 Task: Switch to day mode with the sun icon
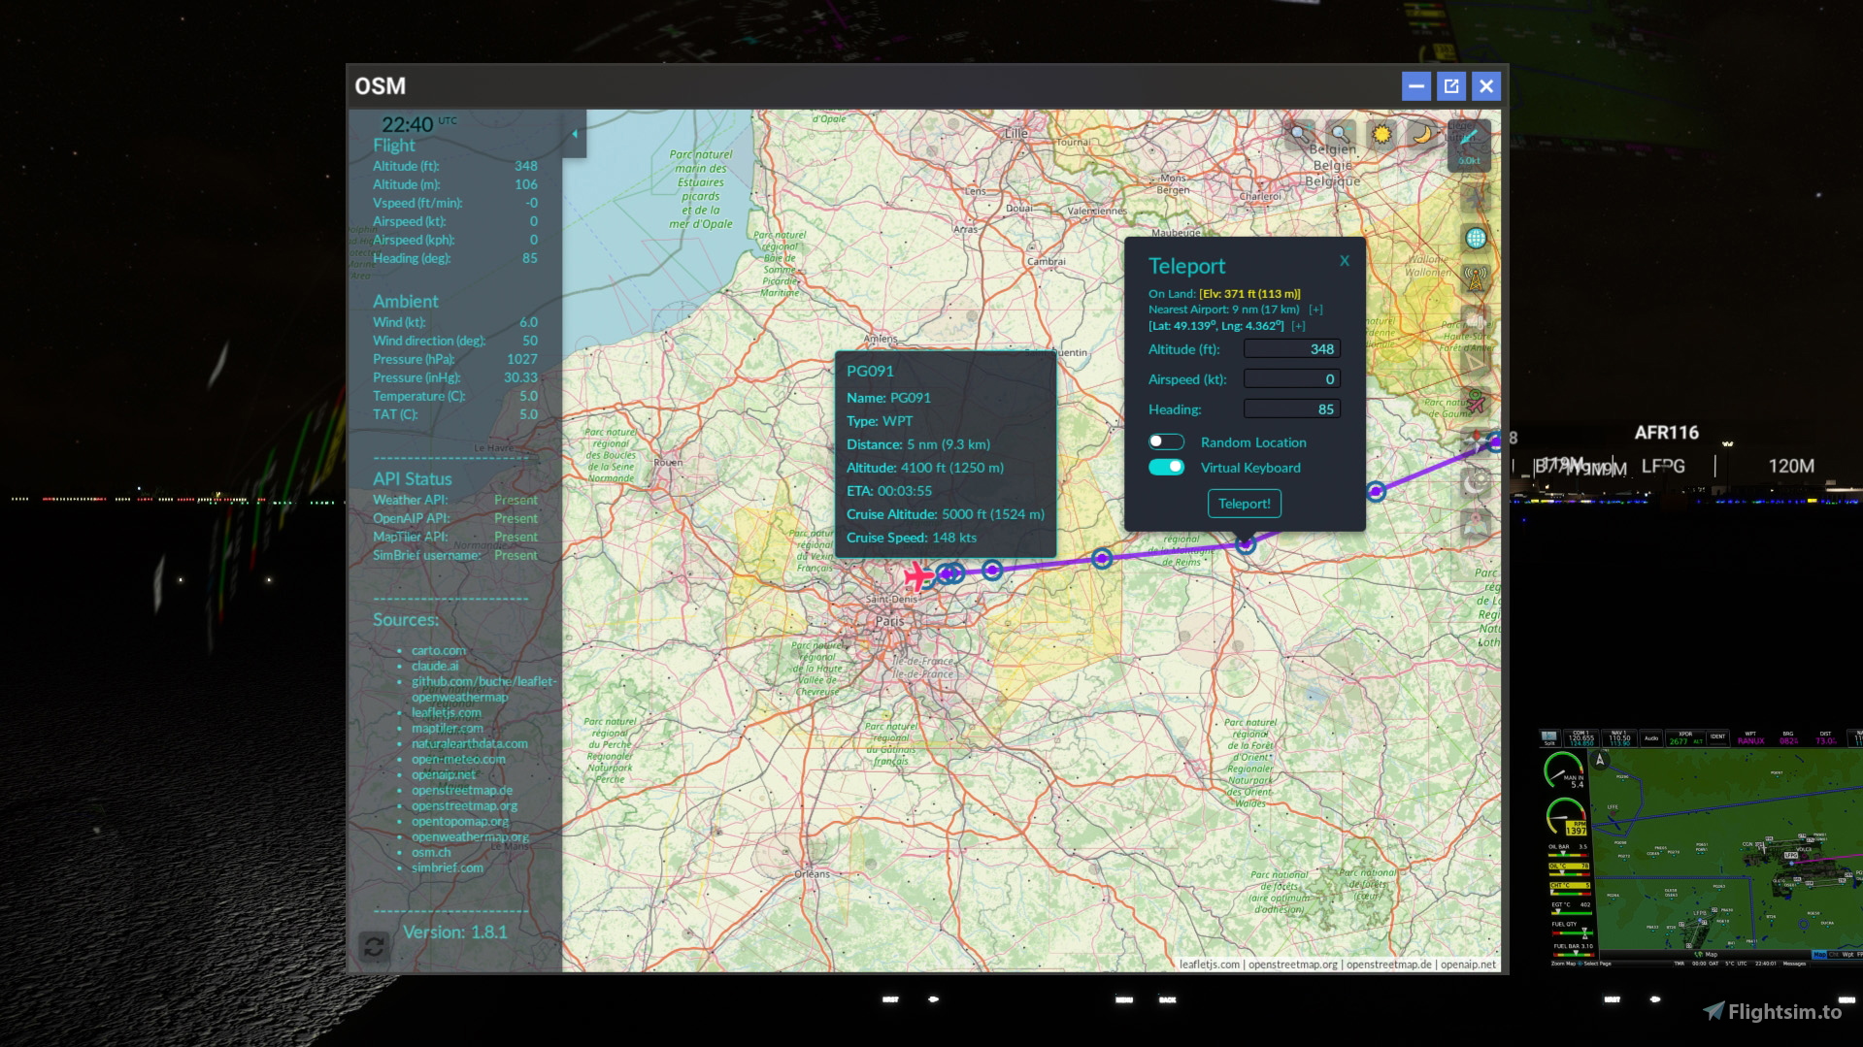tap(1381, 133)
